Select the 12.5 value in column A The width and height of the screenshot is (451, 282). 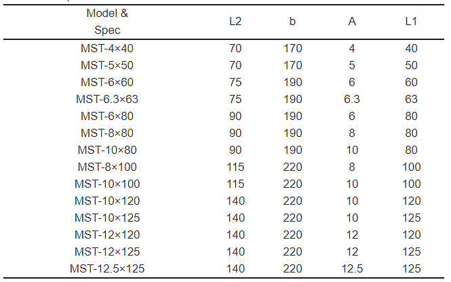pyautogui.click(x=352, y=269)
